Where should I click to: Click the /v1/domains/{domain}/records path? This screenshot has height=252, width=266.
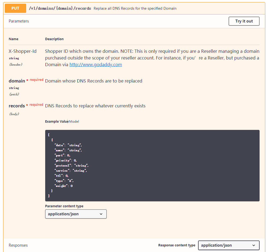(60, 8)
